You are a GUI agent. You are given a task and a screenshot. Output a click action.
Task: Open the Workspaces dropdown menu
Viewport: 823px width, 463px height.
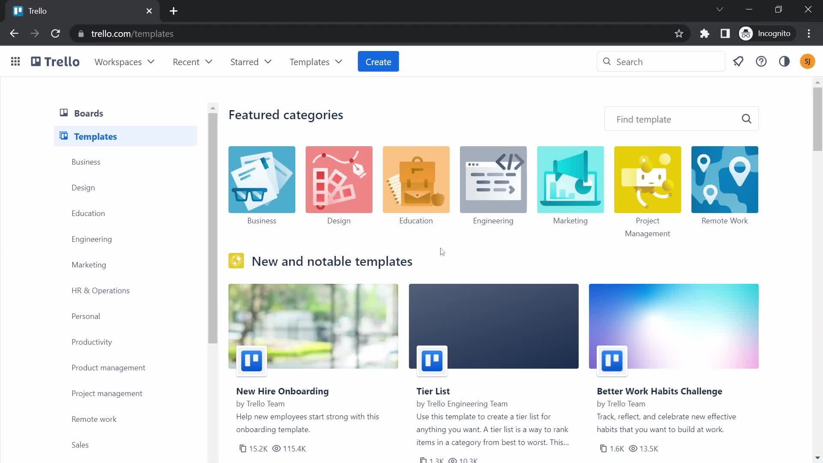124,62
